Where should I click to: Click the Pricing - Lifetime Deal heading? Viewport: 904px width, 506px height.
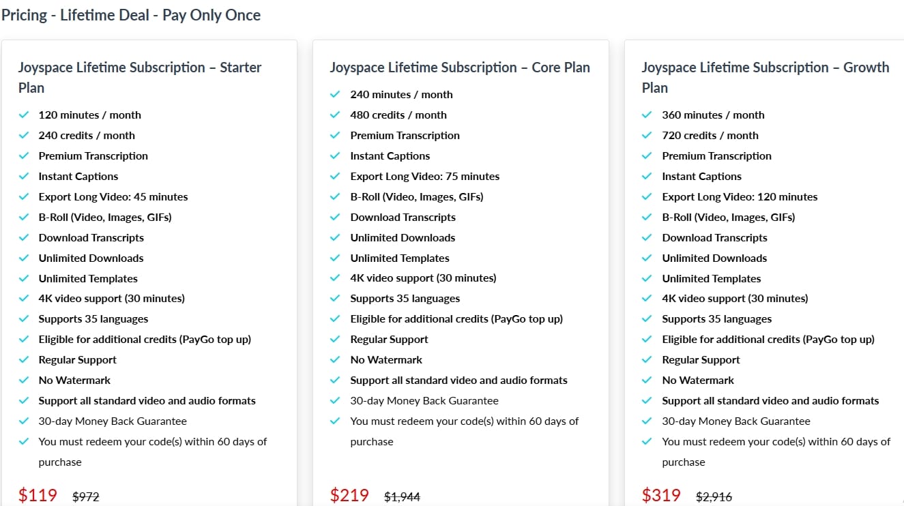coord(131,15)
